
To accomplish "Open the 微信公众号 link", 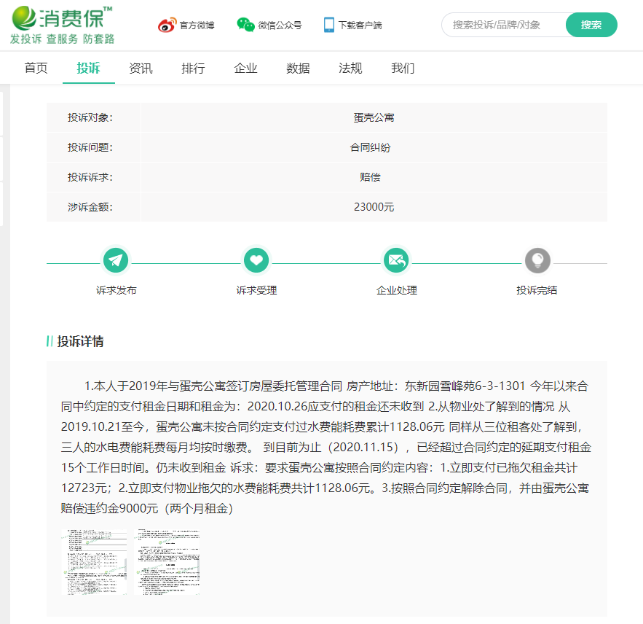I will point(280,26).
